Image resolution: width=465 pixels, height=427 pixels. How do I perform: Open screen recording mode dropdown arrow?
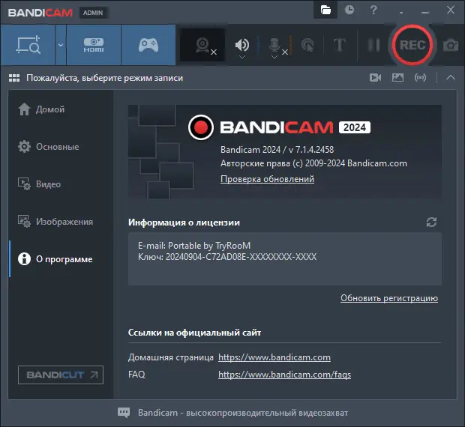click(x=61, y=45)
